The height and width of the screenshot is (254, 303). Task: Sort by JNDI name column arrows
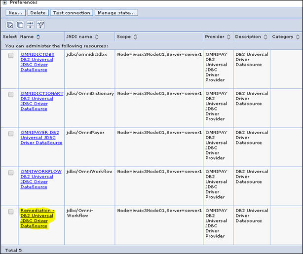coord(97,36)
